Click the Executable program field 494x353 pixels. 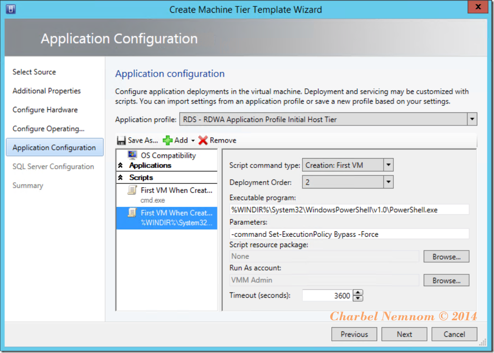click(x=349, y=210)
